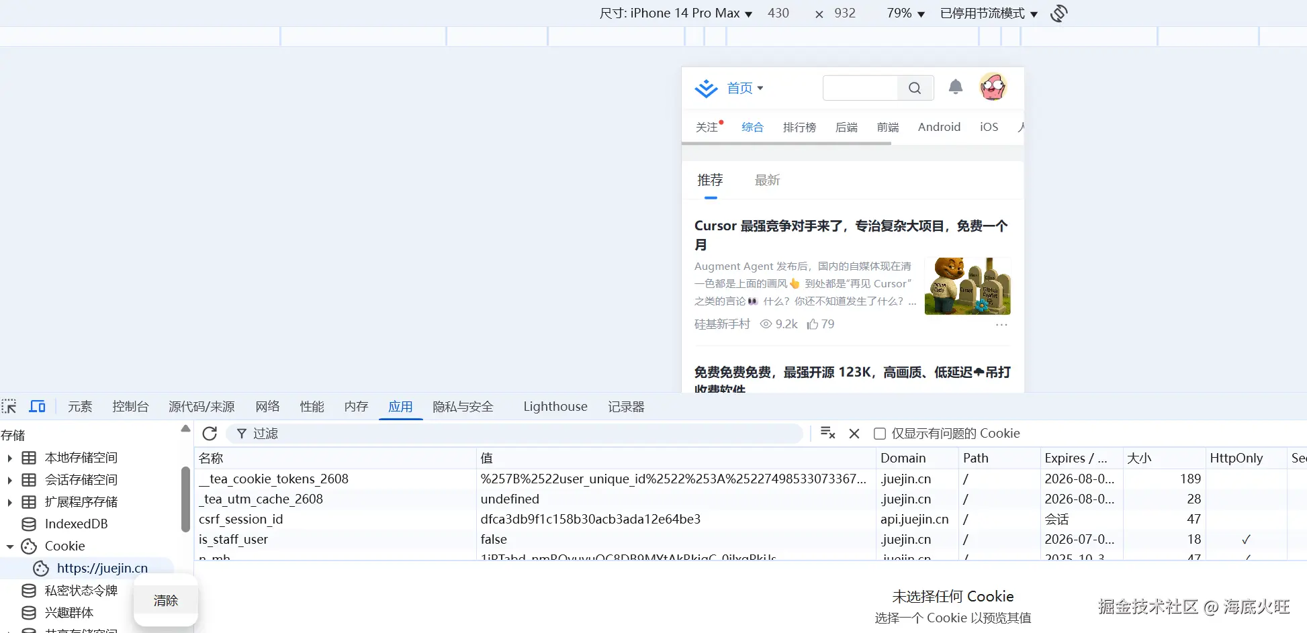Open the 内存 tab
Viewport: 1307px width, 633px height.
tap(356, 407)
